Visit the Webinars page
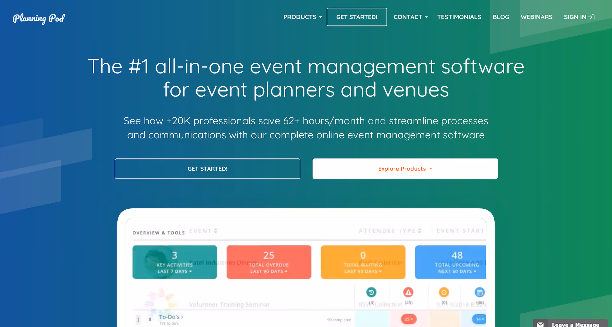Viewport: 612px width, 327px height. [536, 17]
